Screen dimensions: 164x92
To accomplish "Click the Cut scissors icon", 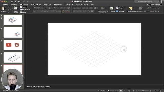I will click(8, 7).
